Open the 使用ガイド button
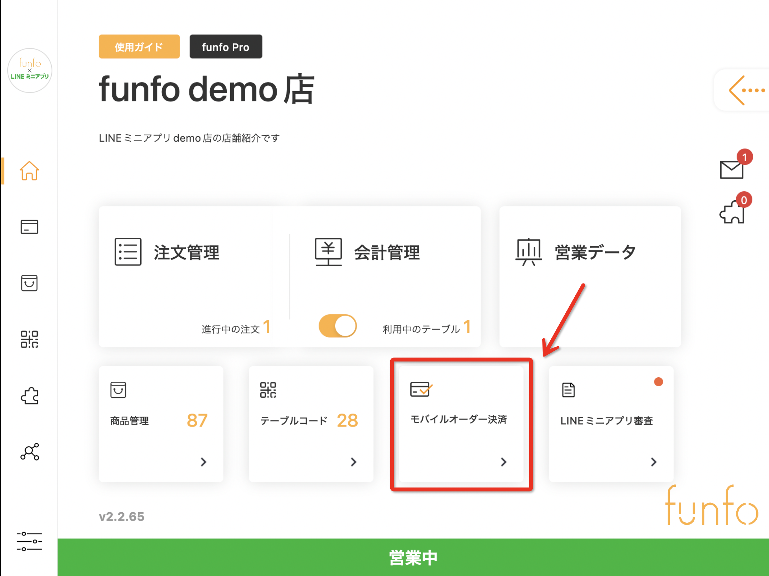Viewport: 769px width, 576px height. click(139, 46)
